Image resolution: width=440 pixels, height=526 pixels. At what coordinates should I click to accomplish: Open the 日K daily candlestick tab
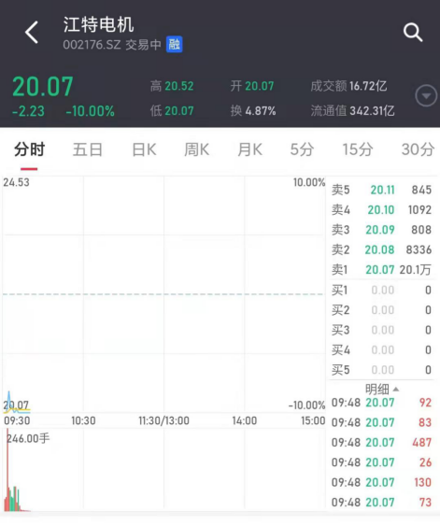coord(144,149)
